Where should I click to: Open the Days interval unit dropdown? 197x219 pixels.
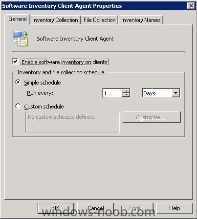[176, 93]
